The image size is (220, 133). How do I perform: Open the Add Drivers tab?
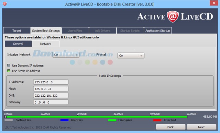coord(102,31)
